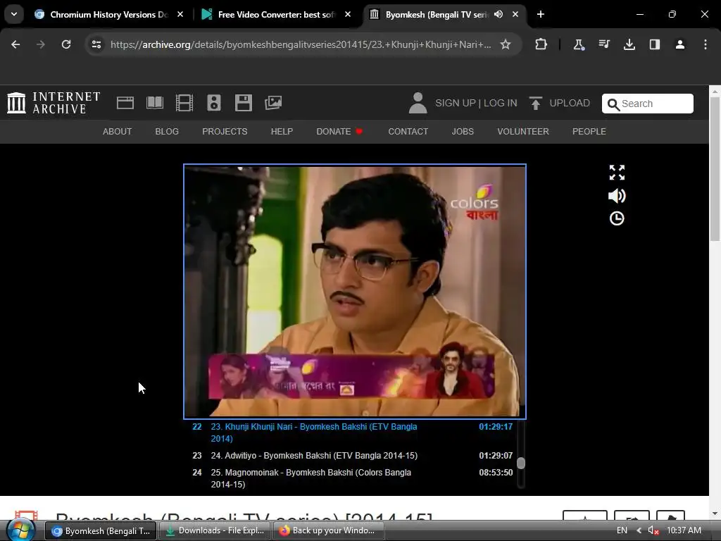The width and height of the screenshot is (721, 541).
Task: Mute tab via speaker icon on Byomkesh tab
Action: point(499,14)
